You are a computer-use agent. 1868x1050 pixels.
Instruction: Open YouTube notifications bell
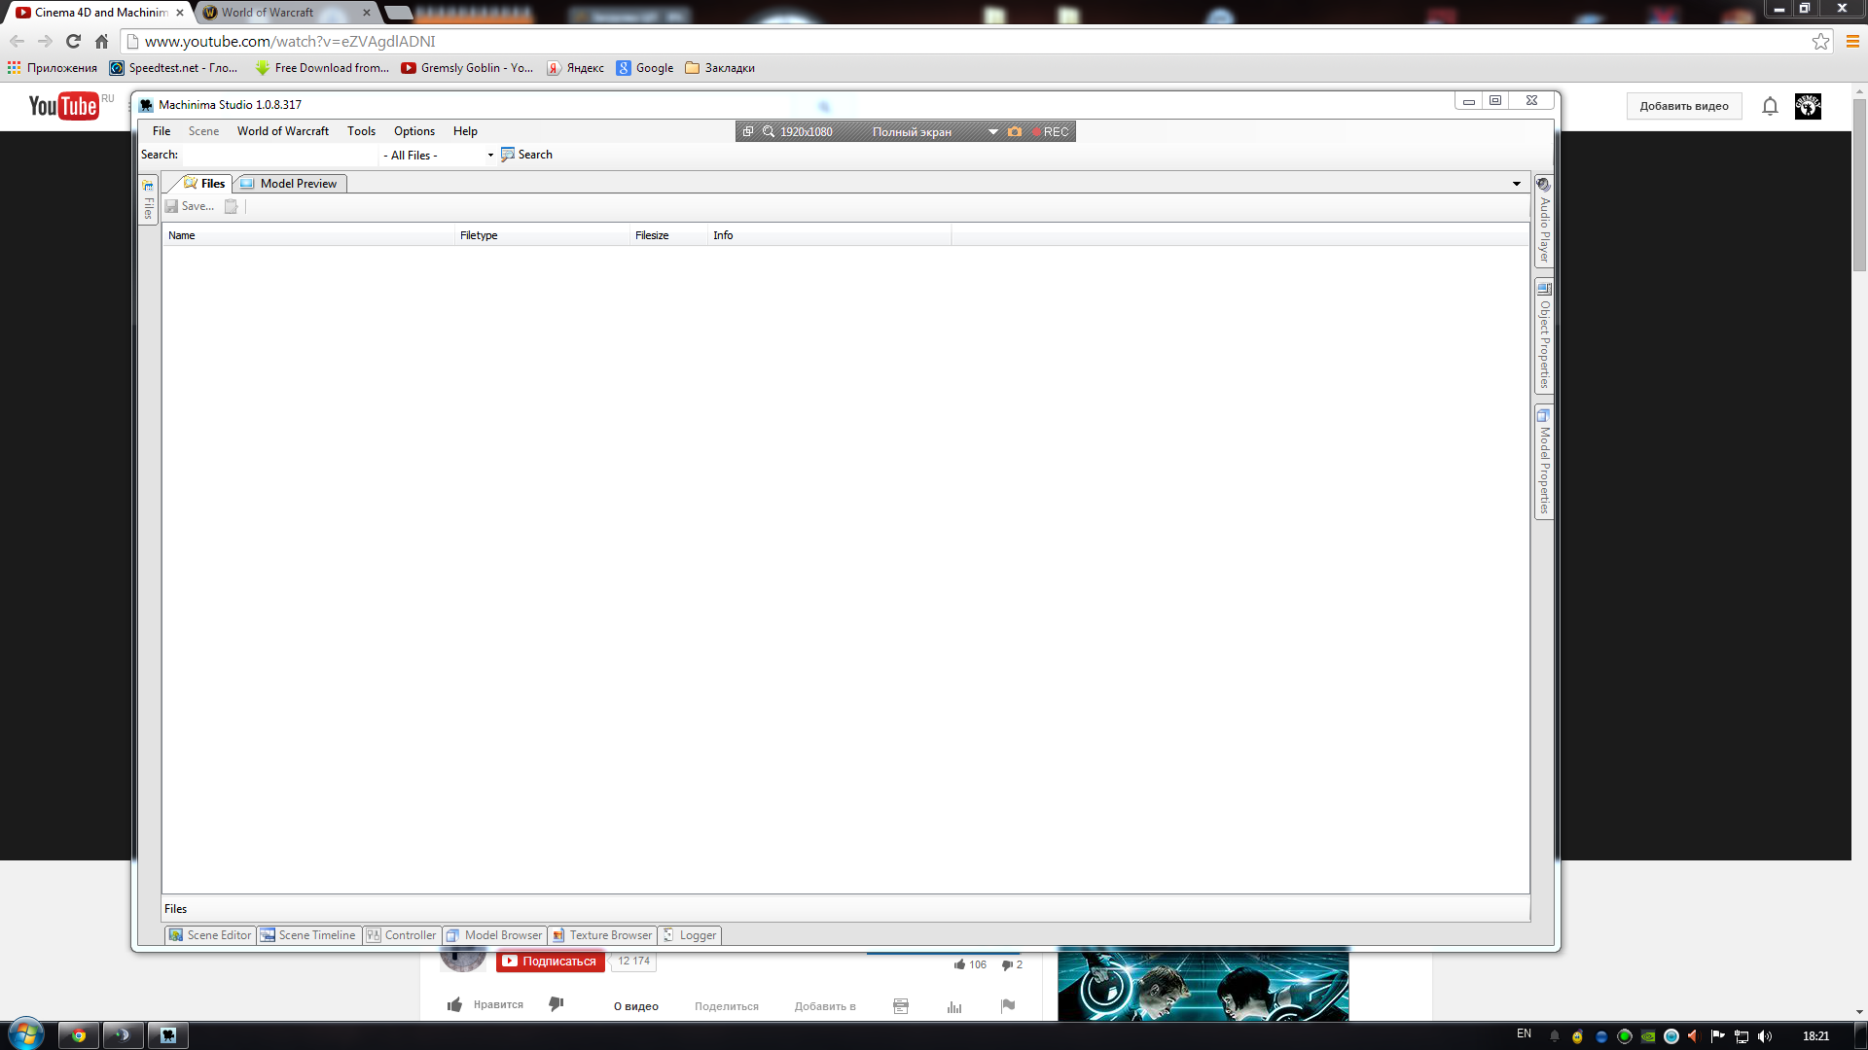click(1770, 107)
